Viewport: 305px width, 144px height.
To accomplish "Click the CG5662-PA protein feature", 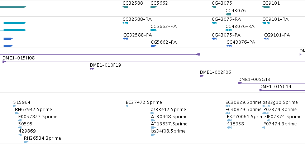I will (153, 46).
